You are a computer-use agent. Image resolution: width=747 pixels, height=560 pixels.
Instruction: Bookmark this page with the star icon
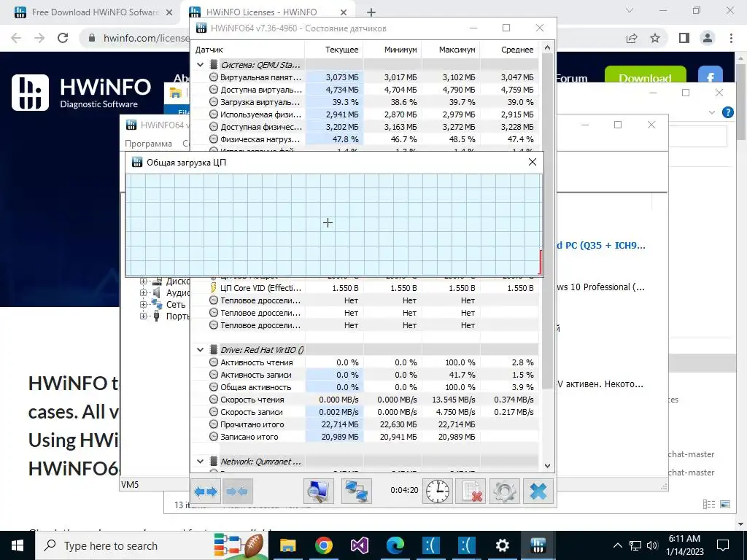pos(655,38)
